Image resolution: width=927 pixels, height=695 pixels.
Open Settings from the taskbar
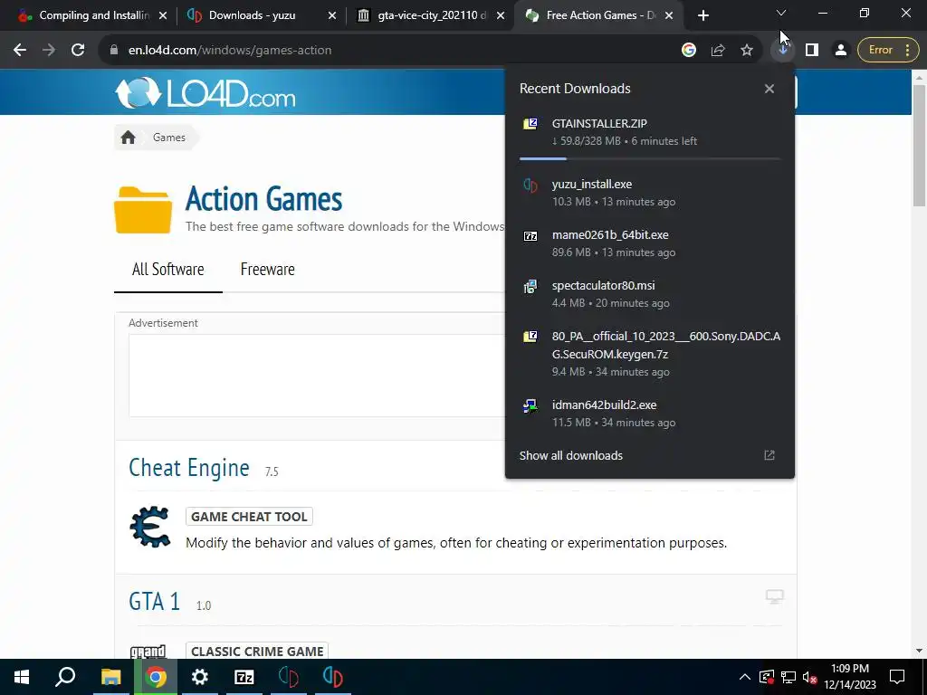point(200,677)
